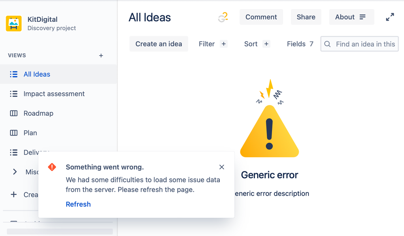Click the All Ideas list icon
This screenshot has height=236, width=404.
[x=14, y=74]
